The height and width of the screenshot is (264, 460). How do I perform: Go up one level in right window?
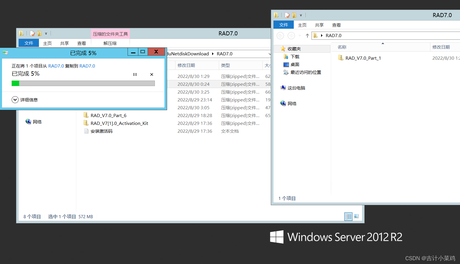tap(307, 36)
